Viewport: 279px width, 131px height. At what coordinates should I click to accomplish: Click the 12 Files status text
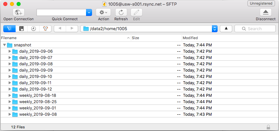coord(18,127)
